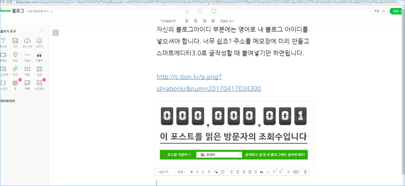This screenshot has width=405, height=186.
Task: Open text background color in floating toolbar
Action: [x=223, y=172]
